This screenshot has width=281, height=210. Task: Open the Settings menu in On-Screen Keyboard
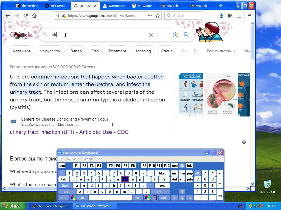[88, 159]
